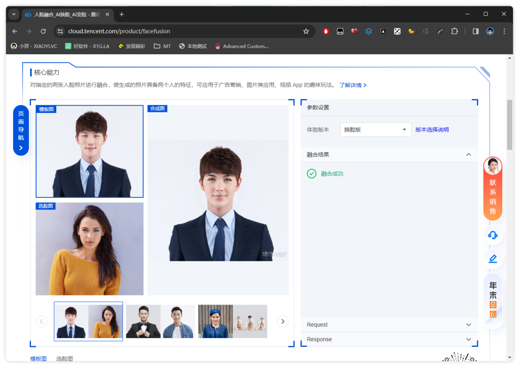Open the pencil feedback icon
This screenshot has height=367, width=519.
pyautogui.click(x=493, y=259)
